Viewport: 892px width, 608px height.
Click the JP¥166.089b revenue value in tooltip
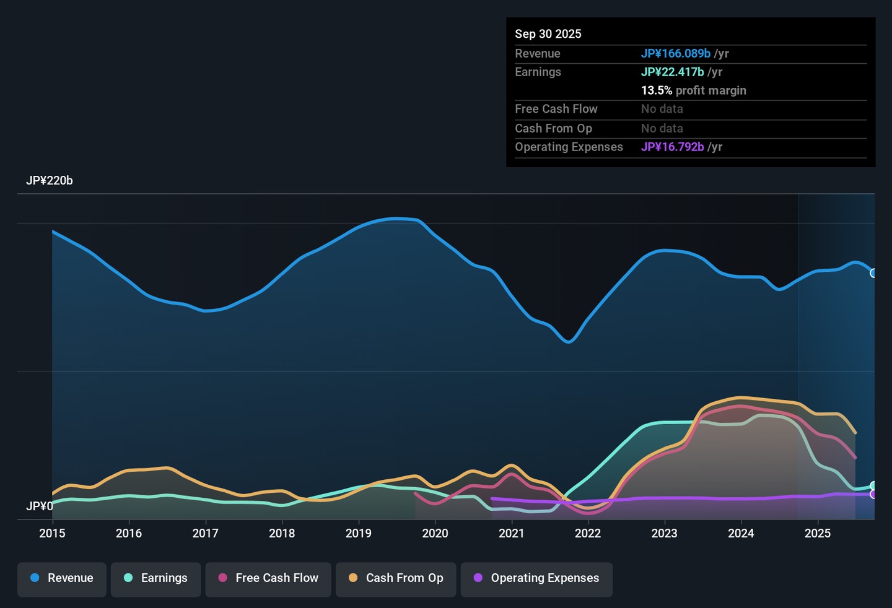tap(675, 54)
